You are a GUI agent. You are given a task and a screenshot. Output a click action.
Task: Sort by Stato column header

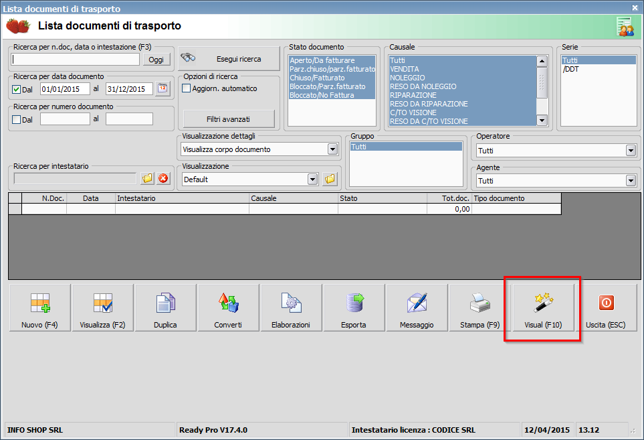click(383, 198)
